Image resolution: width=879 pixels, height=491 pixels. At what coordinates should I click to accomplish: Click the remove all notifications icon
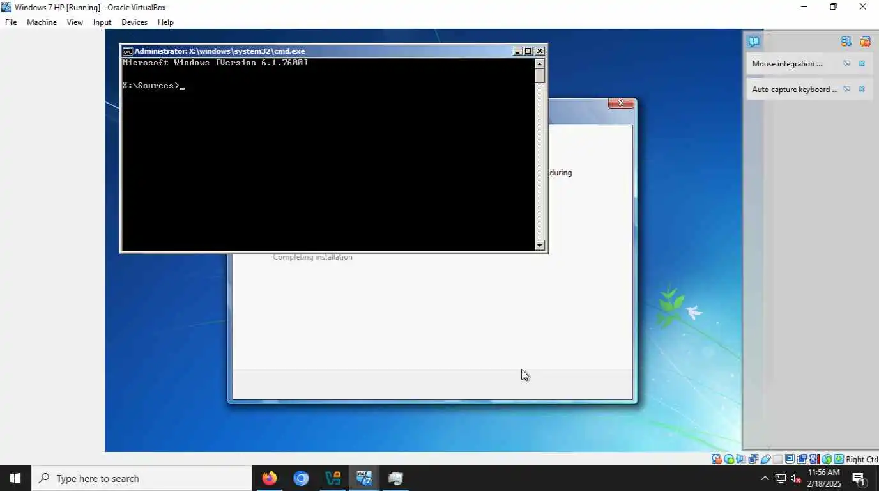pyautogui.click(x=865, y=42)
